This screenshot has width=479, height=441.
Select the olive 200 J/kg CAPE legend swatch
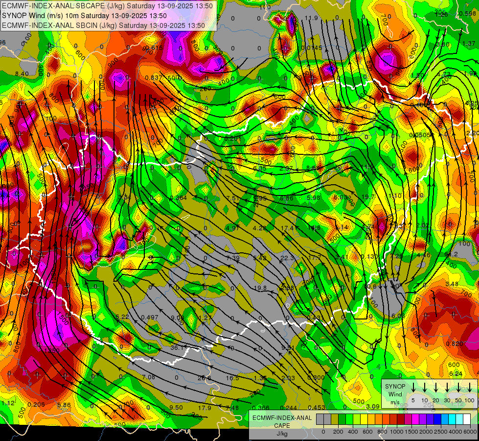point(335,419)
